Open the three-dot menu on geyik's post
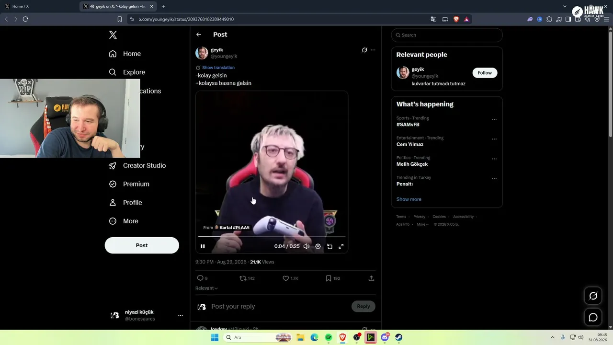This screenshot has height=345, width=613. tap(373, 50)
